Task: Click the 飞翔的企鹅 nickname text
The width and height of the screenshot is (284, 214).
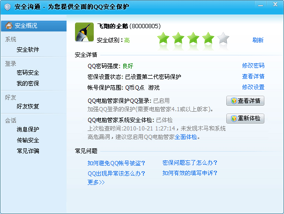Action: click(x=112, y=26)
